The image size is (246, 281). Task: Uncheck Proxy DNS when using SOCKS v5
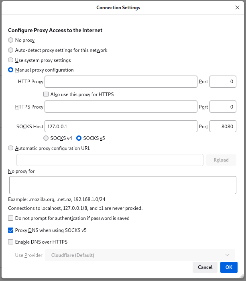(11, 230)
